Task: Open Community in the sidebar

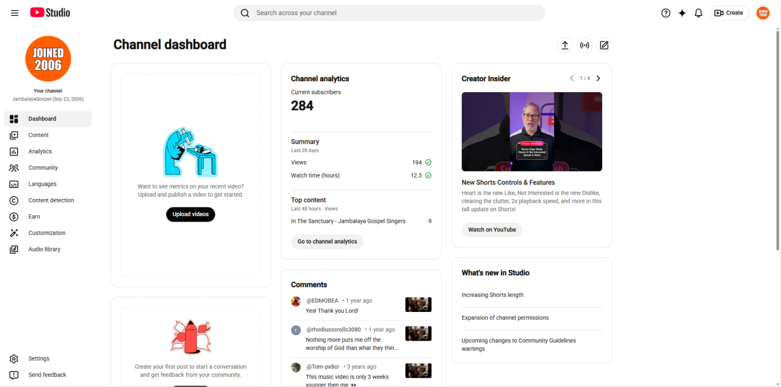Action: click(x=48, y=168)
